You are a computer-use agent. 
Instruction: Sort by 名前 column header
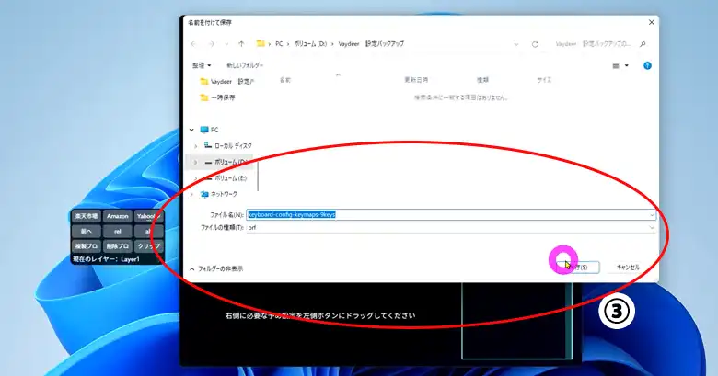(284, 80)
